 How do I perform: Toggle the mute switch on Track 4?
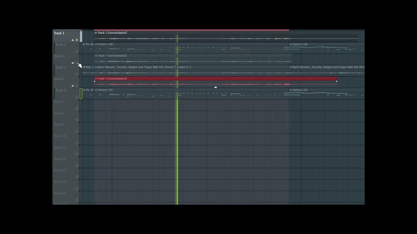tap(77, 74)
